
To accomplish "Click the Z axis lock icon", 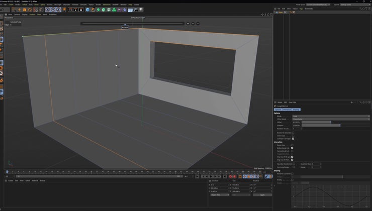I will coord(58,10).
